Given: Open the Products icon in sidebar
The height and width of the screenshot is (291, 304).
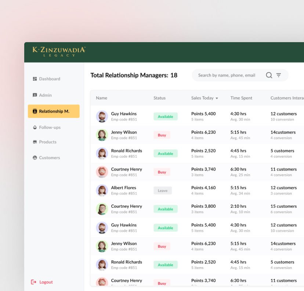Looking at the screenshot, I should click(35, 142).
